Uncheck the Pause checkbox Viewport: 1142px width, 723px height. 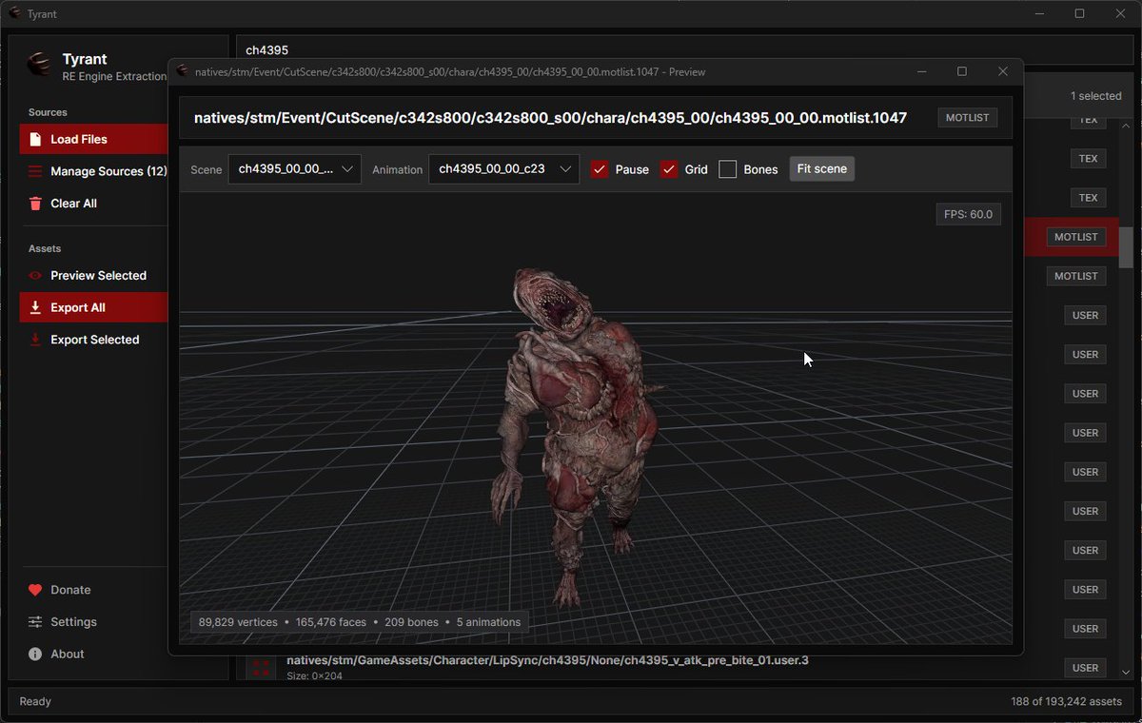pos(600,169)
